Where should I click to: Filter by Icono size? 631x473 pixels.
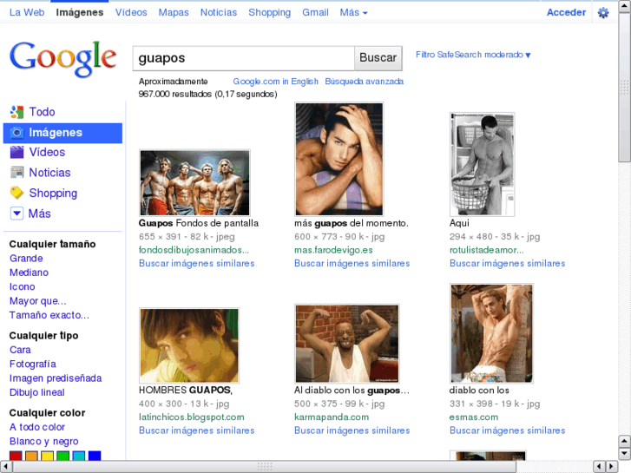pyautogui.click(x=23, y=286)
